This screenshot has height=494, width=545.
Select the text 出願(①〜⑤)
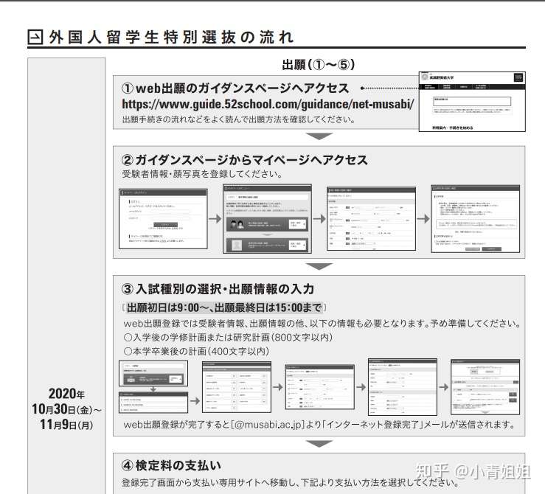[319, 65]
